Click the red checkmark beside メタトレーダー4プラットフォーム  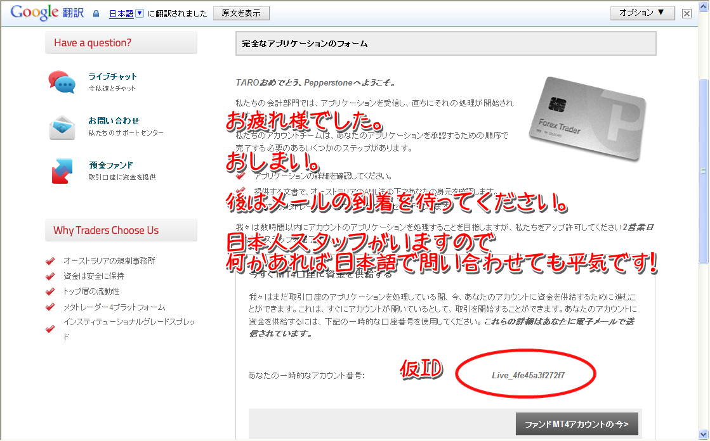50,307
